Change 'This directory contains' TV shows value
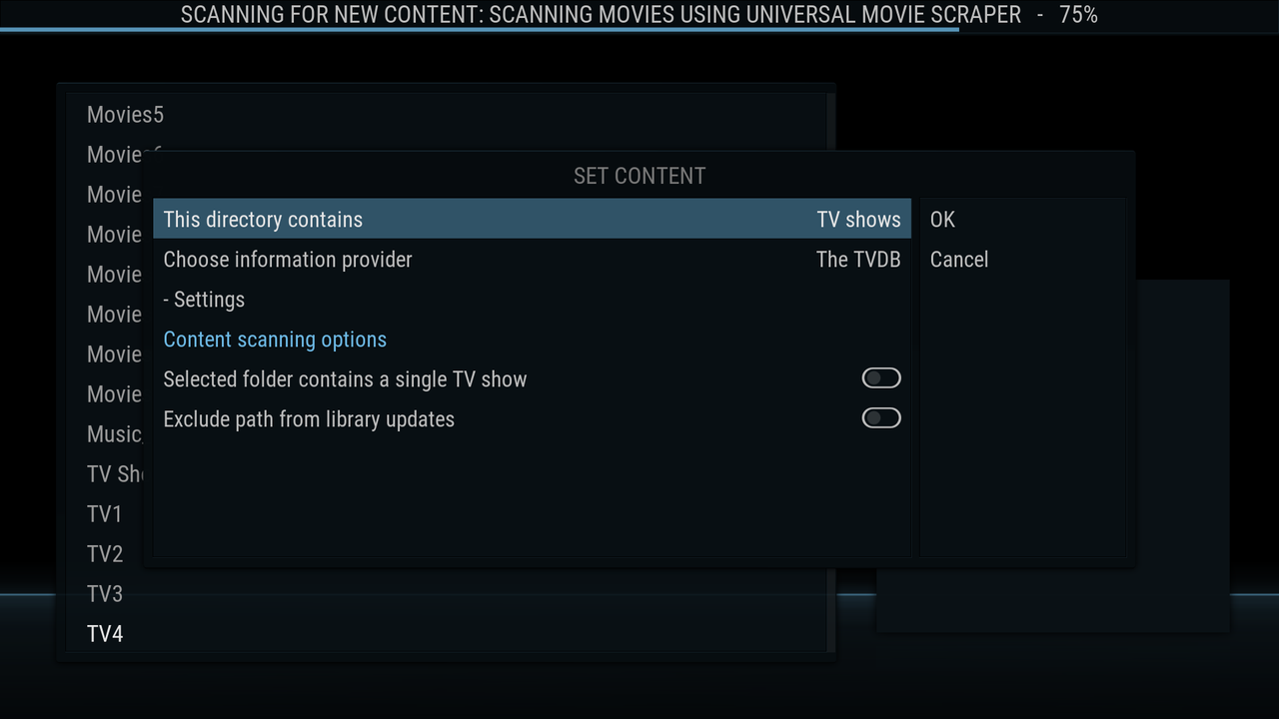 click(x=533, y=219)
